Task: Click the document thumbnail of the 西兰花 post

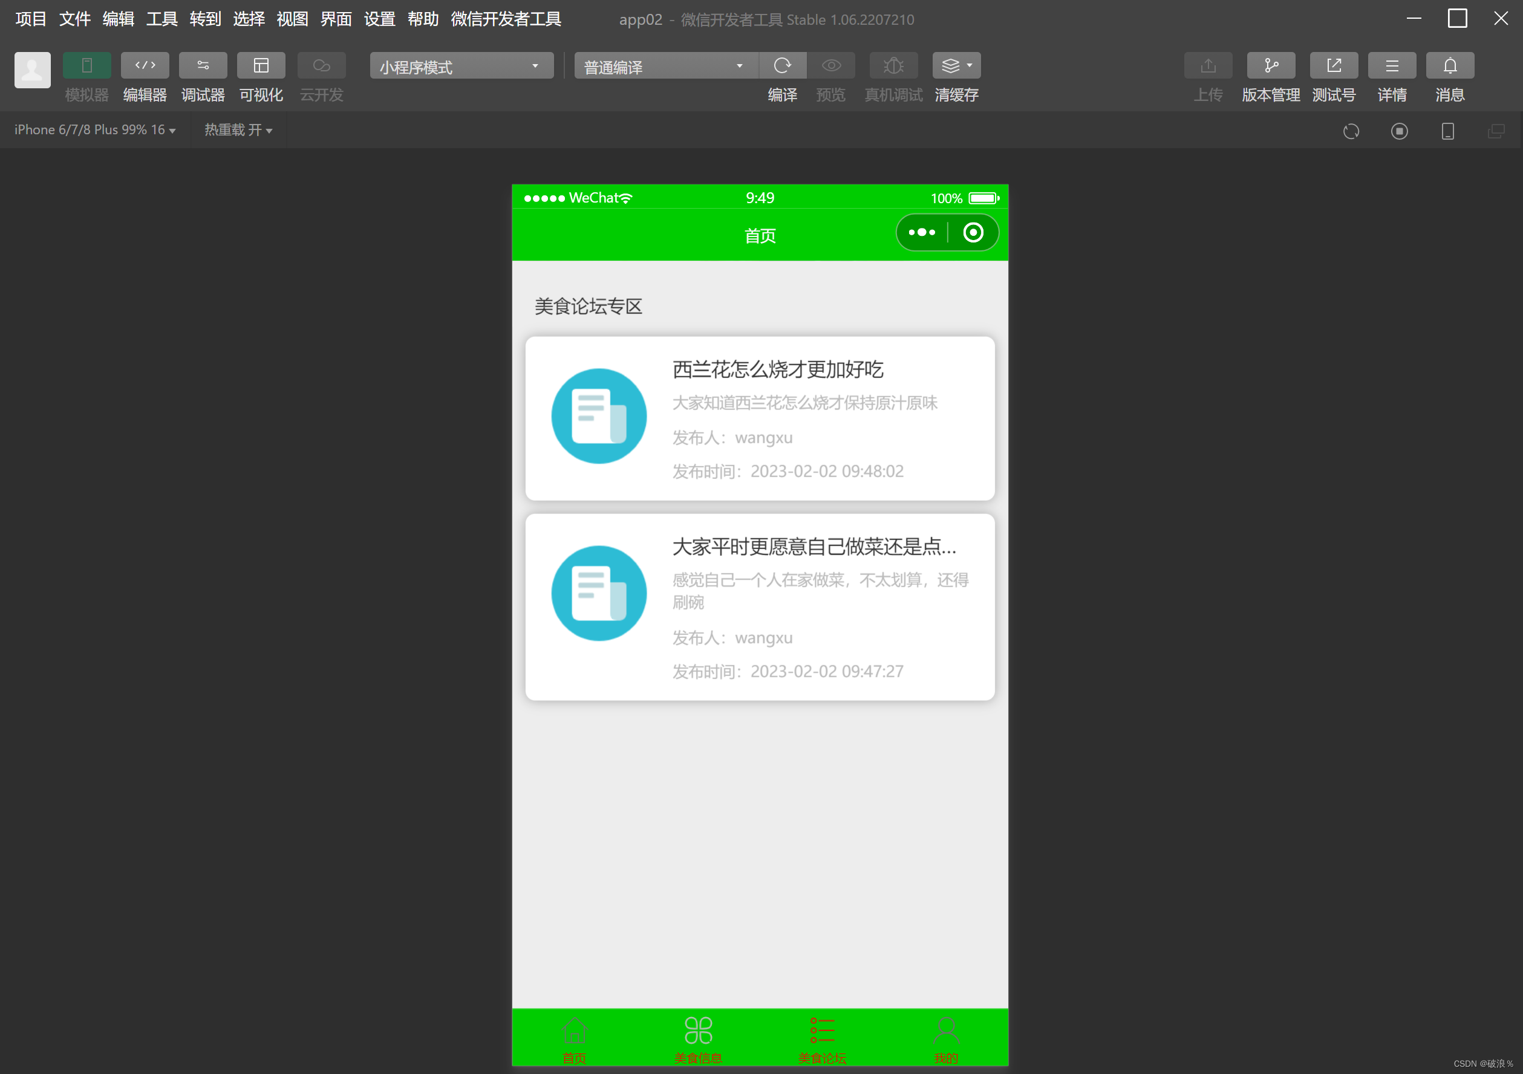Action: (599, 416)
